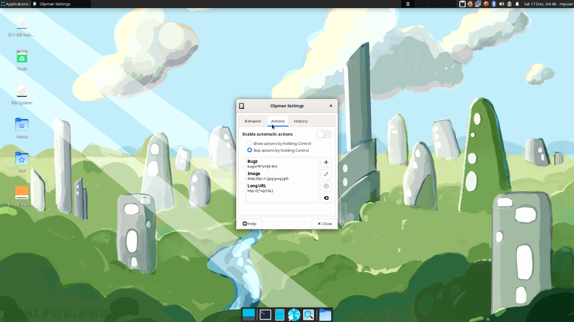Click the orange engine tray icon
Image resolution: width=574 pixels, height=322 pixels.
click(470, 4)
